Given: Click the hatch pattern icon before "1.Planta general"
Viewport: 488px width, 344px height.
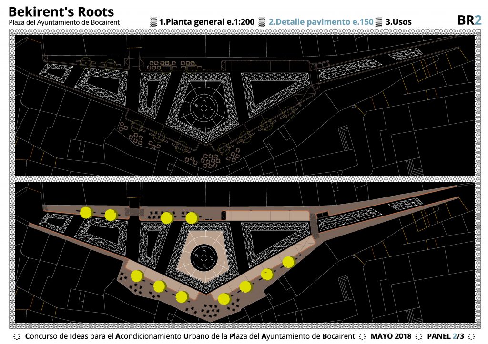Looking at the screenshot, I should 153,22.
